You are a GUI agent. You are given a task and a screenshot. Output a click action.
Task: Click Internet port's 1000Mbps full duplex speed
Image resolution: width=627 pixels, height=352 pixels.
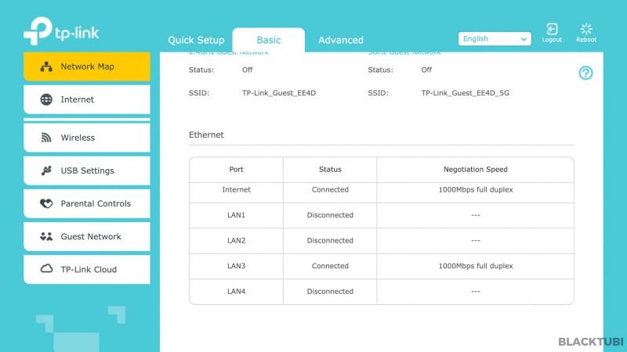476,189
